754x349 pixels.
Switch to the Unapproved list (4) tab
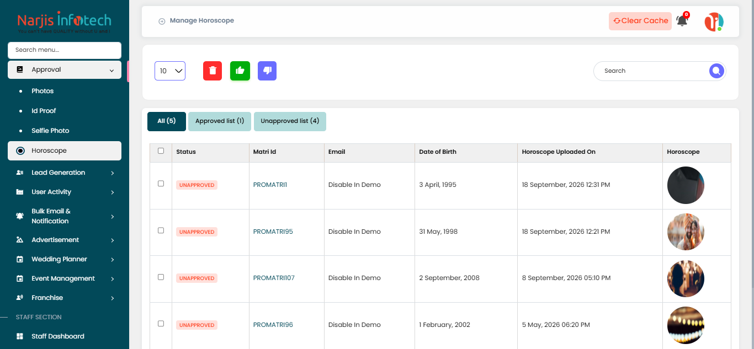[290, 121]
